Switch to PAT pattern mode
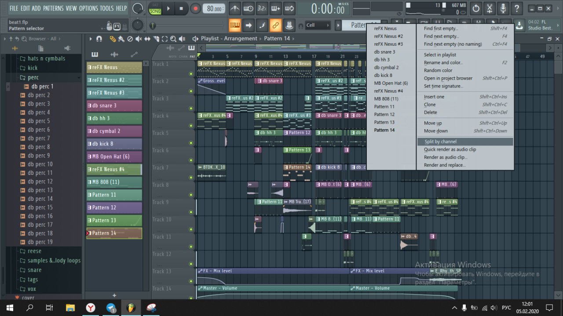The height and width of the screenshot is (316, 563). click(155, 4)
